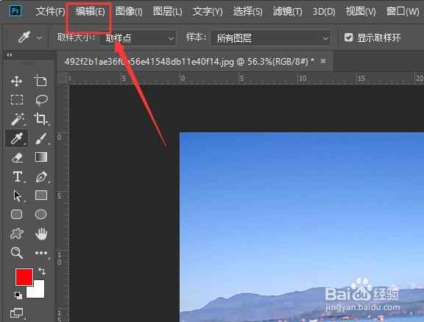Select the Lasso tool

click(41, 100)
